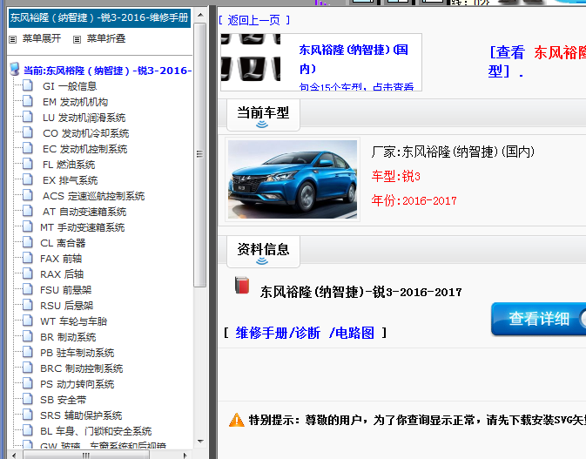Click page icon beside RAX 后轴
The width and height of the screenshot is (586, 459).
[27, 273]
